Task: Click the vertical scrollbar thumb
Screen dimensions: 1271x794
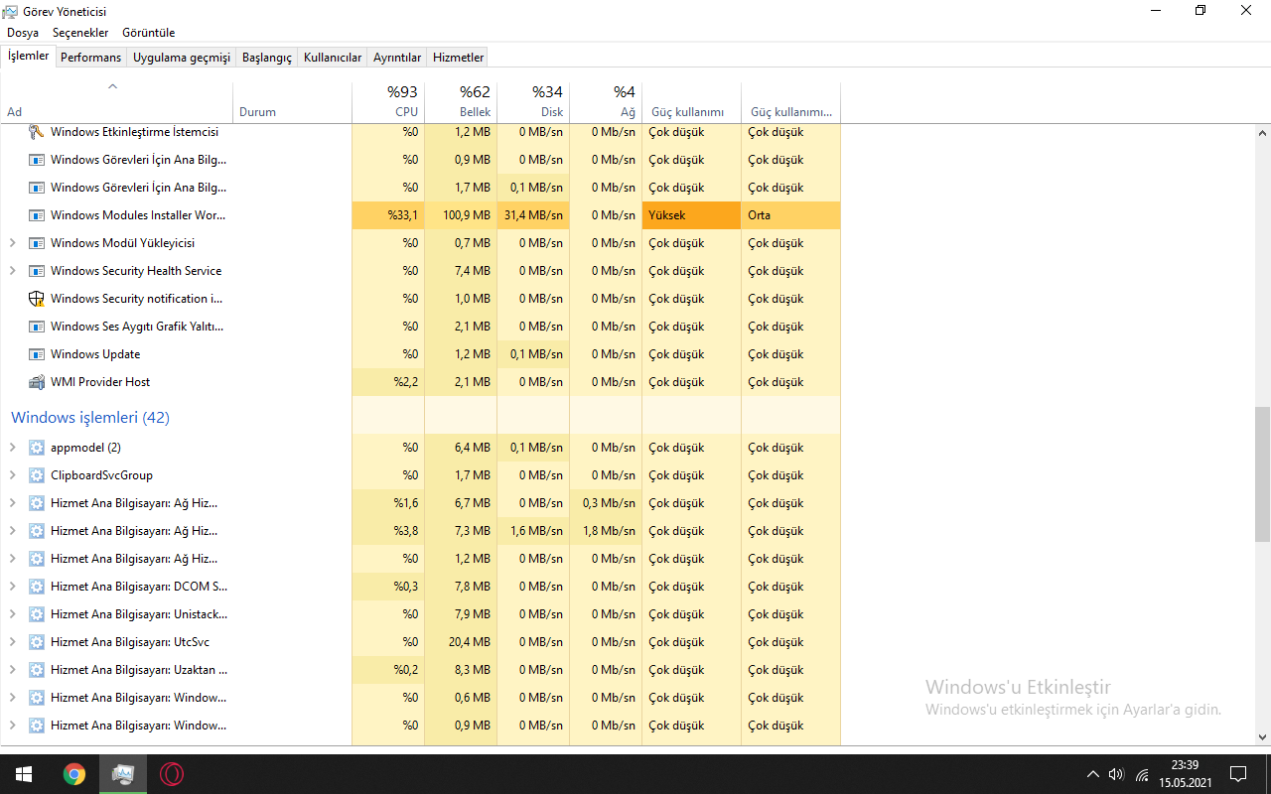Action: (1262, 473)
